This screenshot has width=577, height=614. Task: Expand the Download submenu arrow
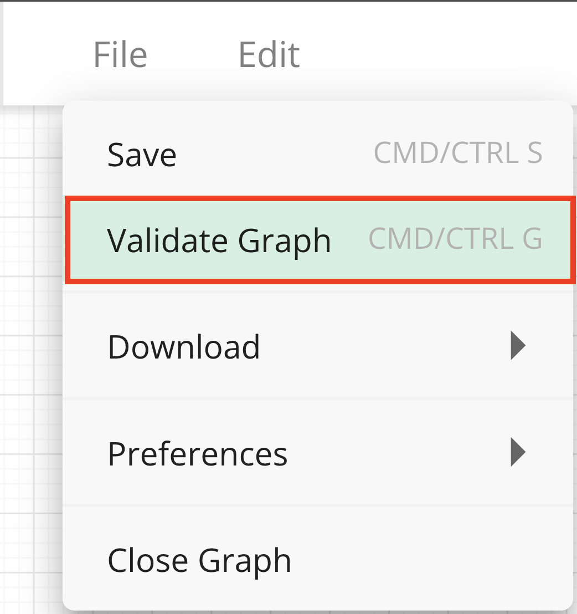pyautogui.click(x=517, y=346)
